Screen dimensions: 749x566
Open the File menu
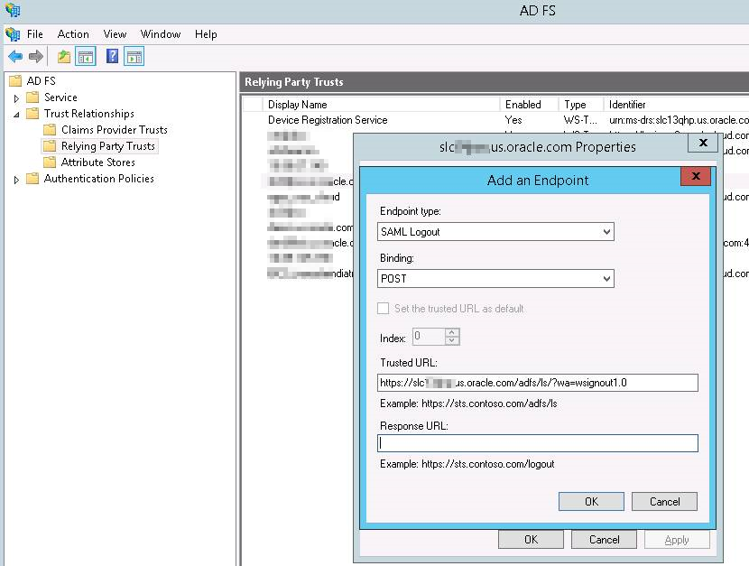pyautogui.click(x=35, y=34)
